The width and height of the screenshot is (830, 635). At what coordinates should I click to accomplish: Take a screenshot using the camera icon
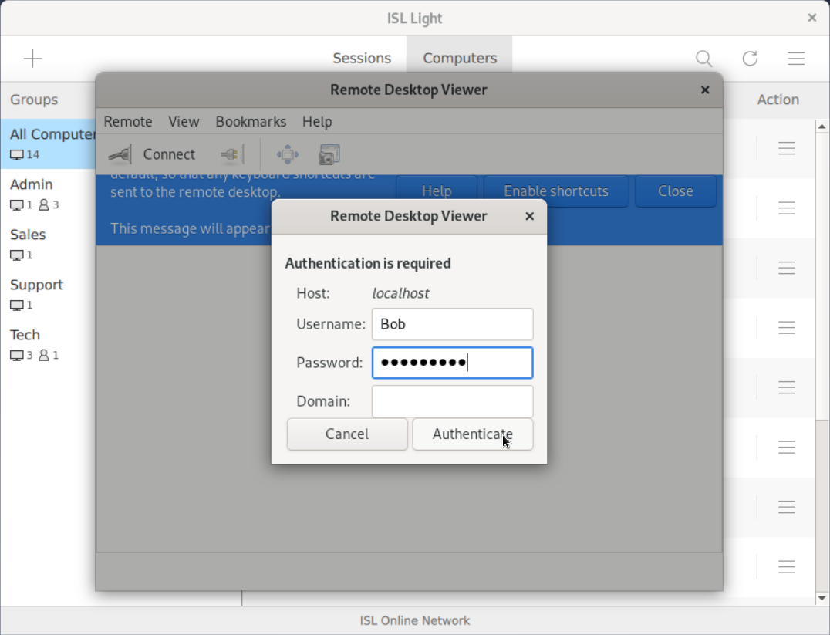[x=329, y=154]
